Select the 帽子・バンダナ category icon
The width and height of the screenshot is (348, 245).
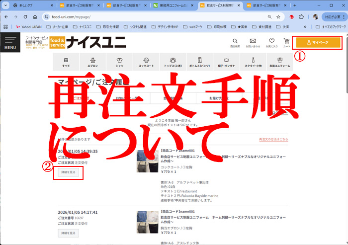click(226, 62)
